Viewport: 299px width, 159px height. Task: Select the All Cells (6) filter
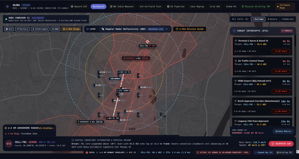click(240, 19)
